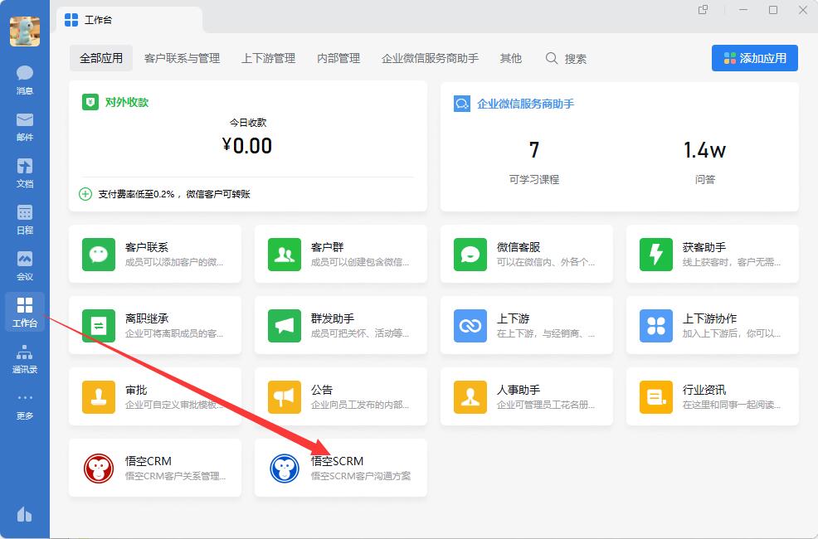Click the 悟空CRM red monkey icon

99,469
